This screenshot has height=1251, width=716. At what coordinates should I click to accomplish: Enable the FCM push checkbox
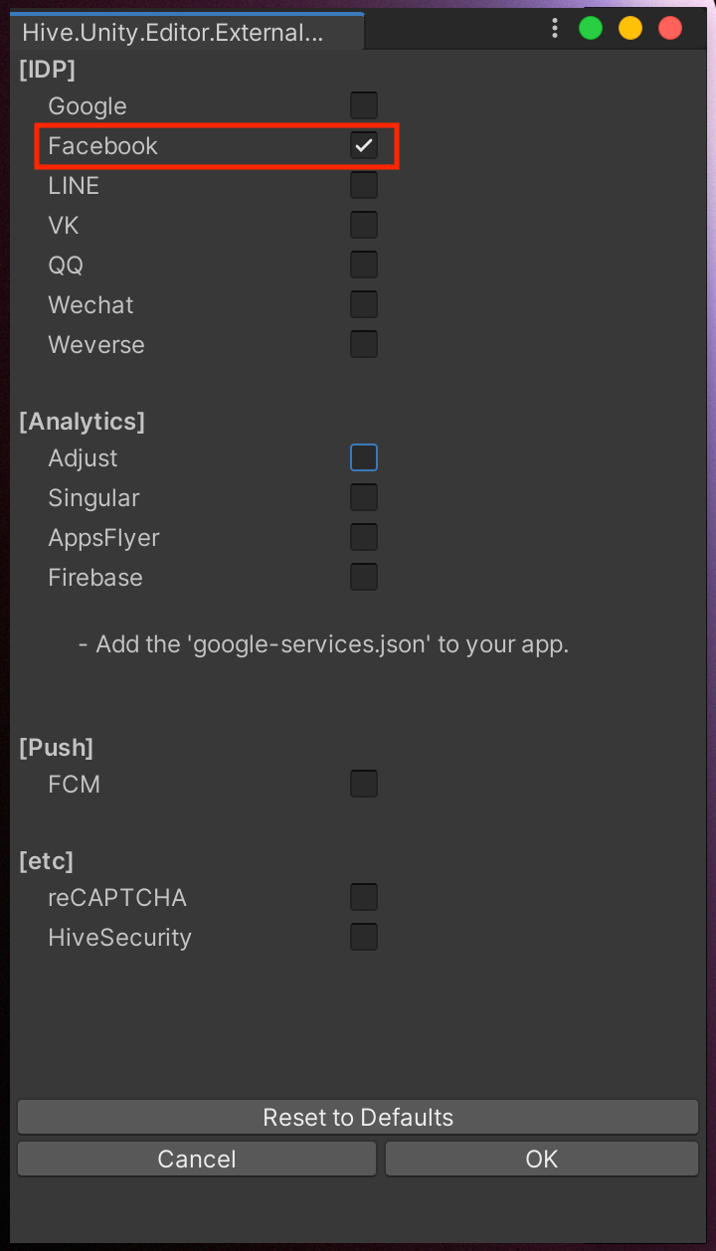364,783
